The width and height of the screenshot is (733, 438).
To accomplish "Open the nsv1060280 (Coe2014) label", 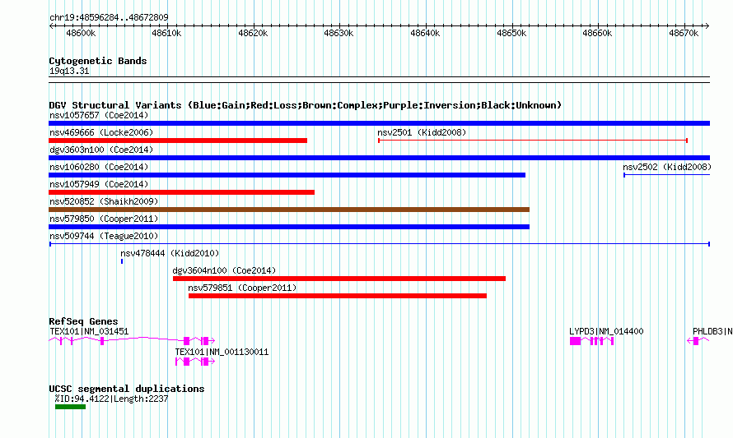I will (x=99, y=167).
